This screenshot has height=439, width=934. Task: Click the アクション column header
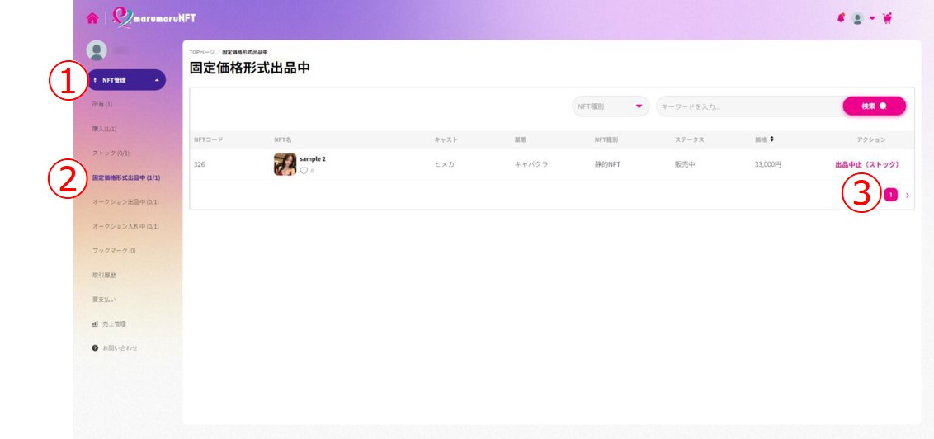click(x=871, y=139)
